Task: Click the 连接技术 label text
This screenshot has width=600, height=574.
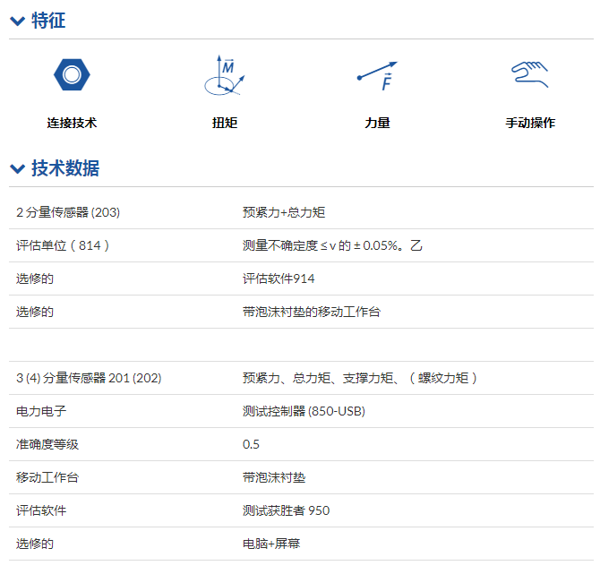Action: click(72, 123)
